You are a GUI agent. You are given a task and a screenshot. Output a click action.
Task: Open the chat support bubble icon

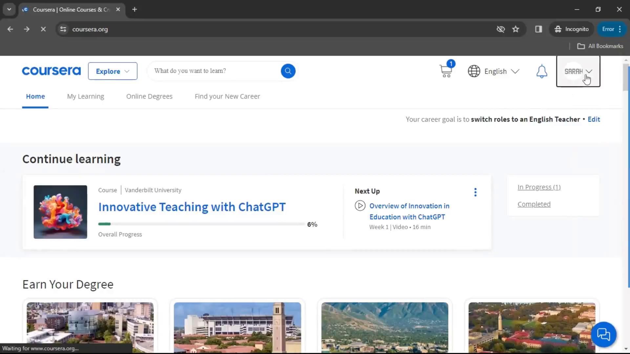point(603,334)
